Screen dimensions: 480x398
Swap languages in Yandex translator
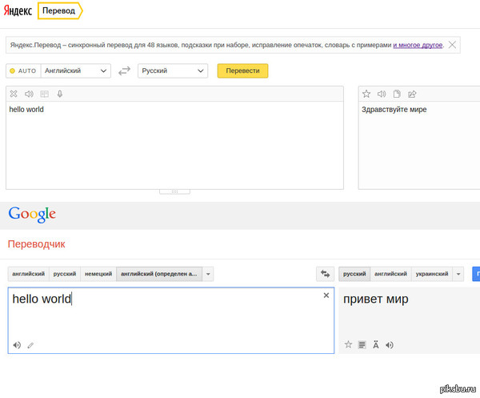[x=124, y=70]
